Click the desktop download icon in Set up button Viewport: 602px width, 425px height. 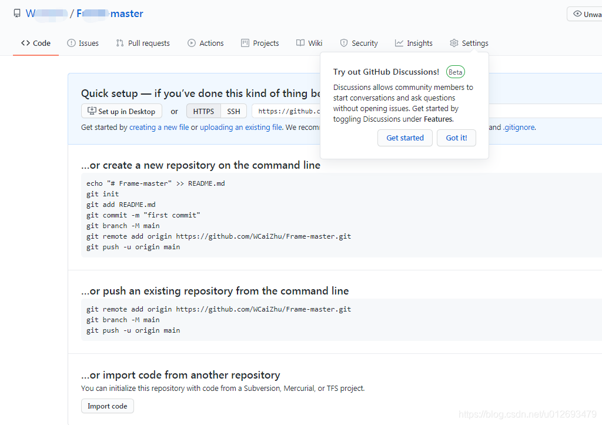point(92,111)
